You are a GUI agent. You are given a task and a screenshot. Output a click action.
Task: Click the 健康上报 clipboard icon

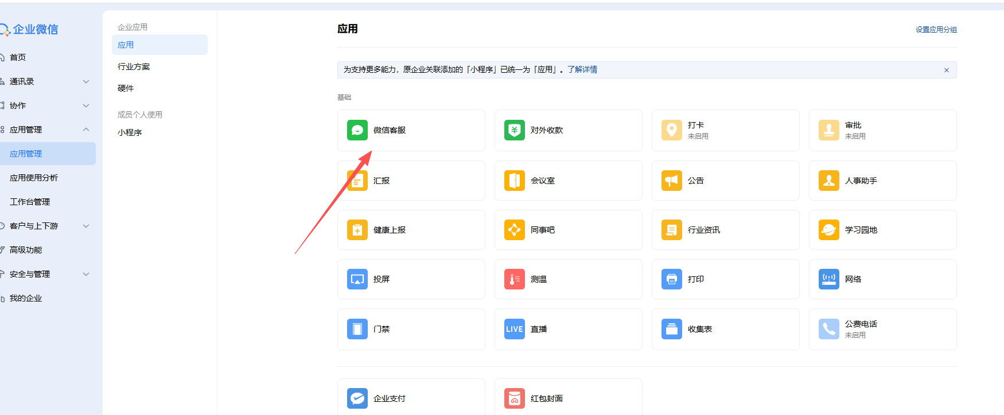[x=357, y=230]
